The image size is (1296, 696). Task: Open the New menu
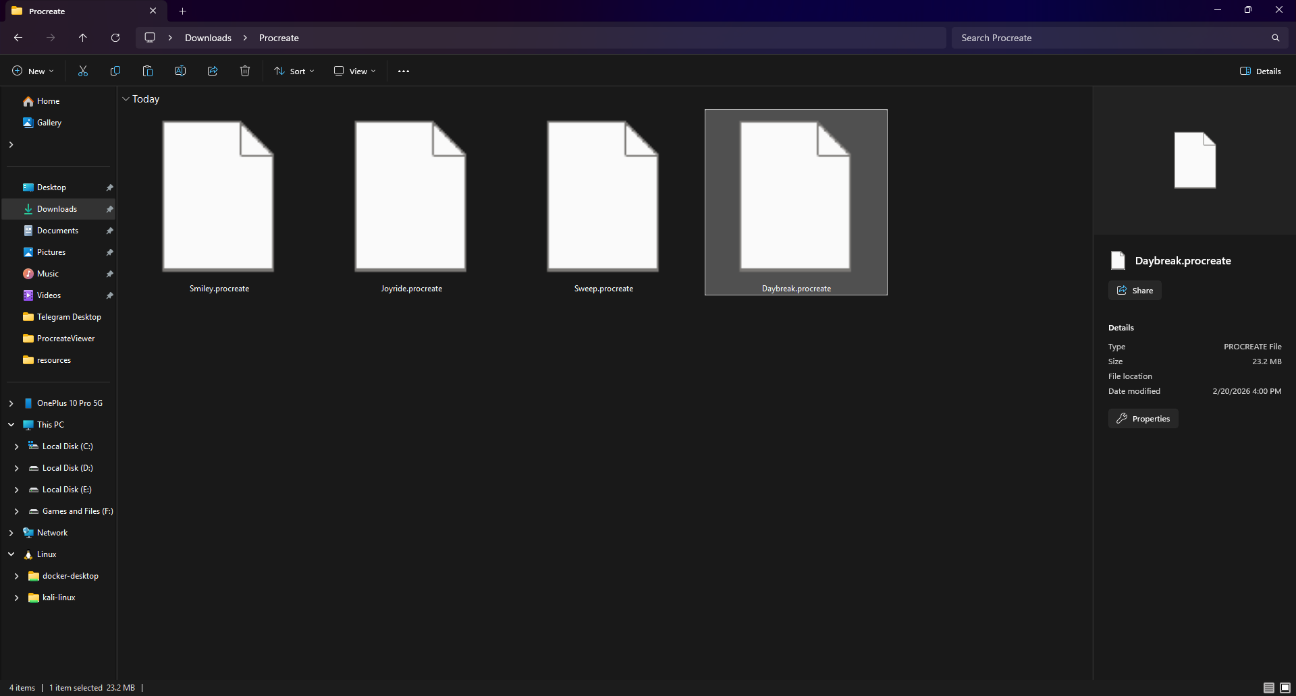(x=32, y=71)
